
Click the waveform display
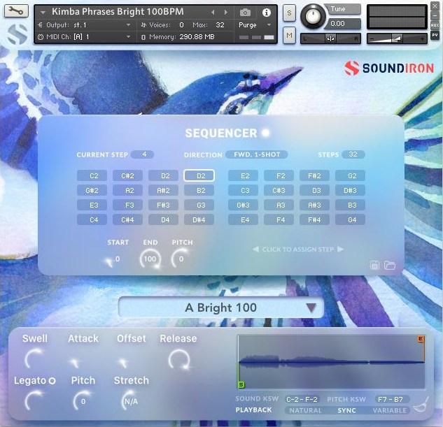[331, 361]
